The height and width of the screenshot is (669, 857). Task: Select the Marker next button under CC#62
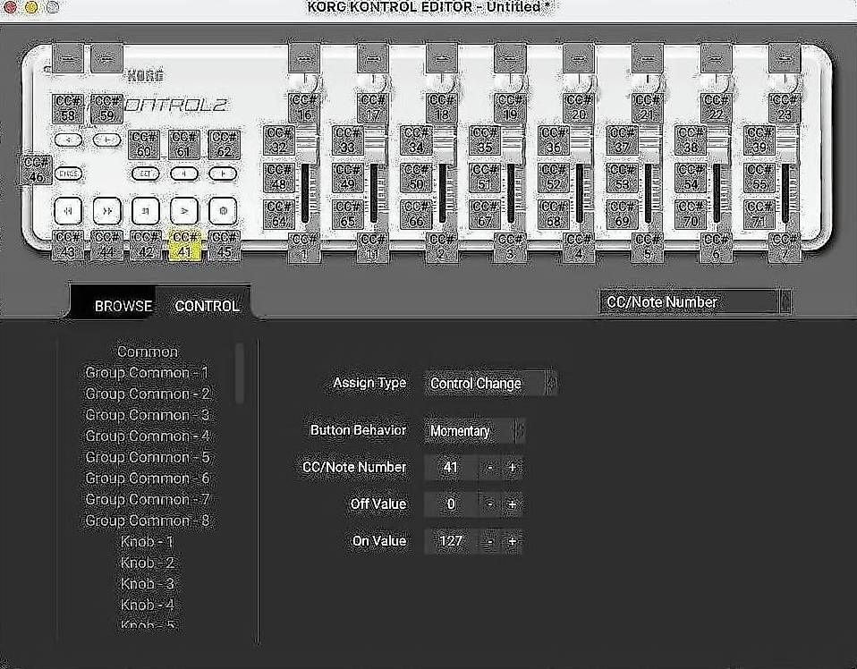tap(223, 174)
